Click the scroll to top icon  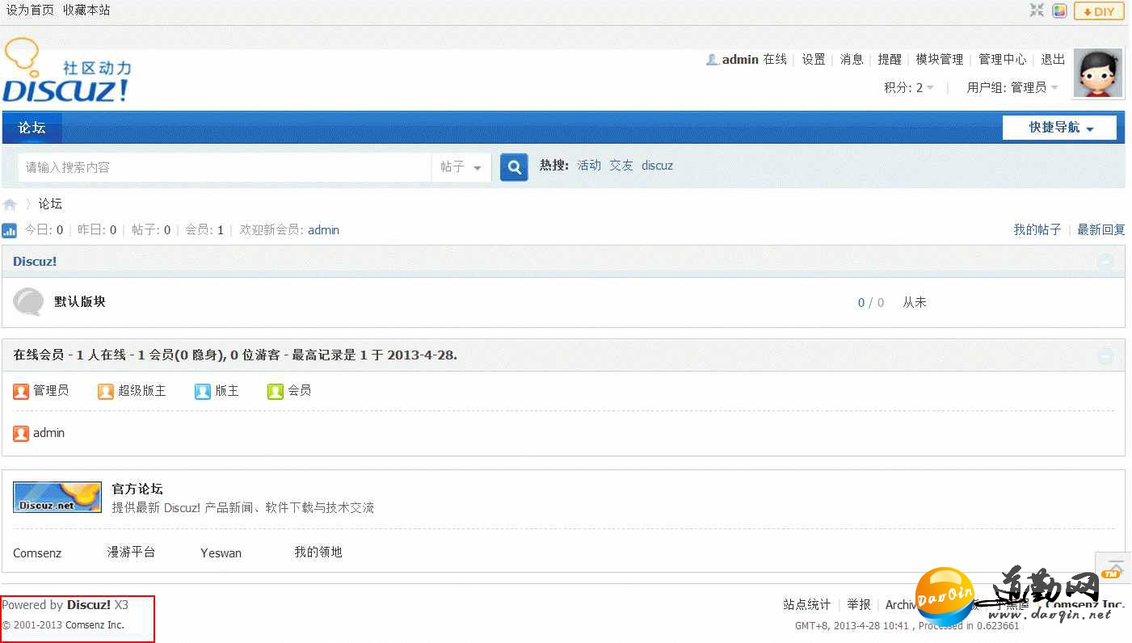(1115, 567)
